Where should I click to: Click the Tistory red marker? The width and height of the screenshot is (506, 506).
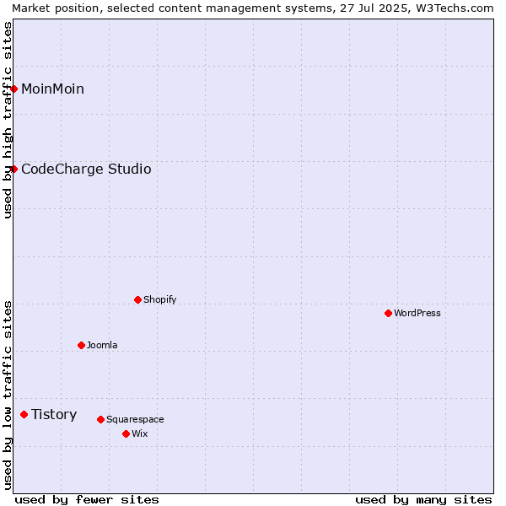pyautogui.click(x=24, y=414)
